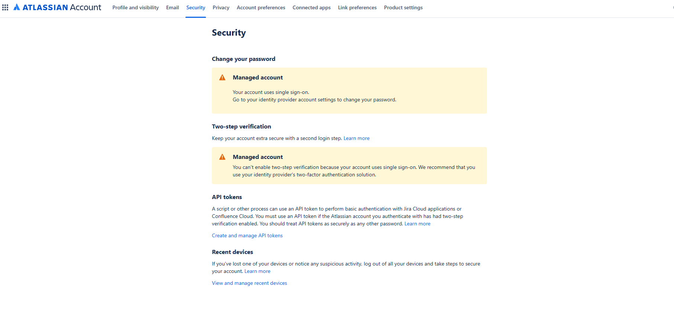Click the Atlassian logo icon
The image size is (674, 316).
tap(17, 7)
